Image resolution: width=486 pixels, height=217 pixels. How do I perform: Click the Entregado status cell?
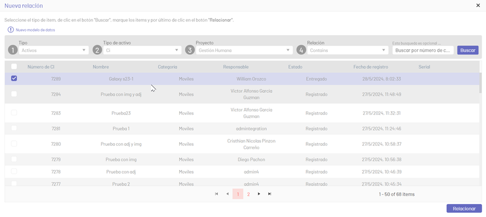(316, 79)
